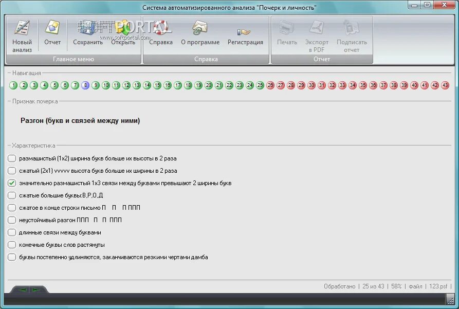Screen dimensions: 459x309
Task: Check неустойчивый разгон option
Action: (x=12, y=220)
